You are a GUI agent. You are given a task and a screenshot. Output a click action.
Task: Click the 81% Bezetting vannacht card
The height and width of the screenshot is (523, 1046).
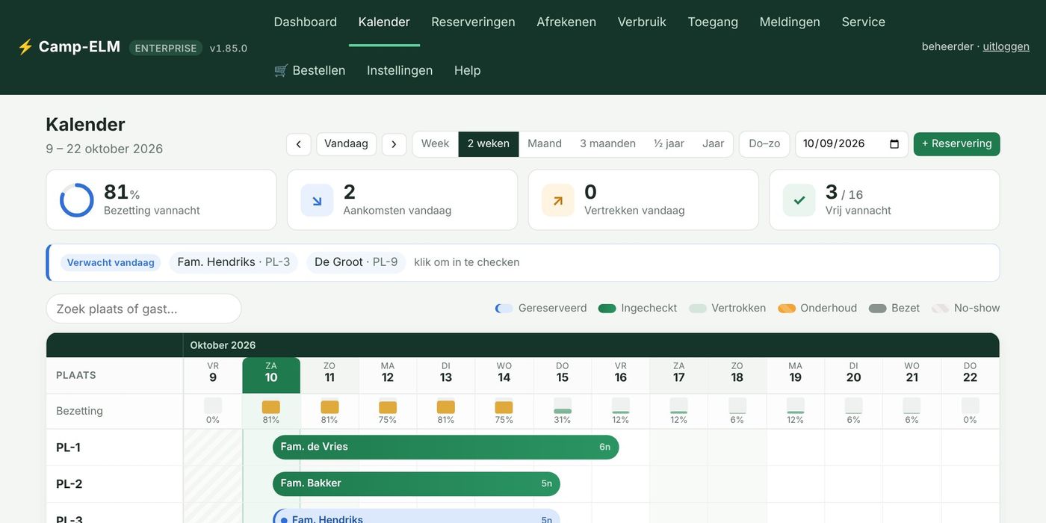[x=161, y=200]
